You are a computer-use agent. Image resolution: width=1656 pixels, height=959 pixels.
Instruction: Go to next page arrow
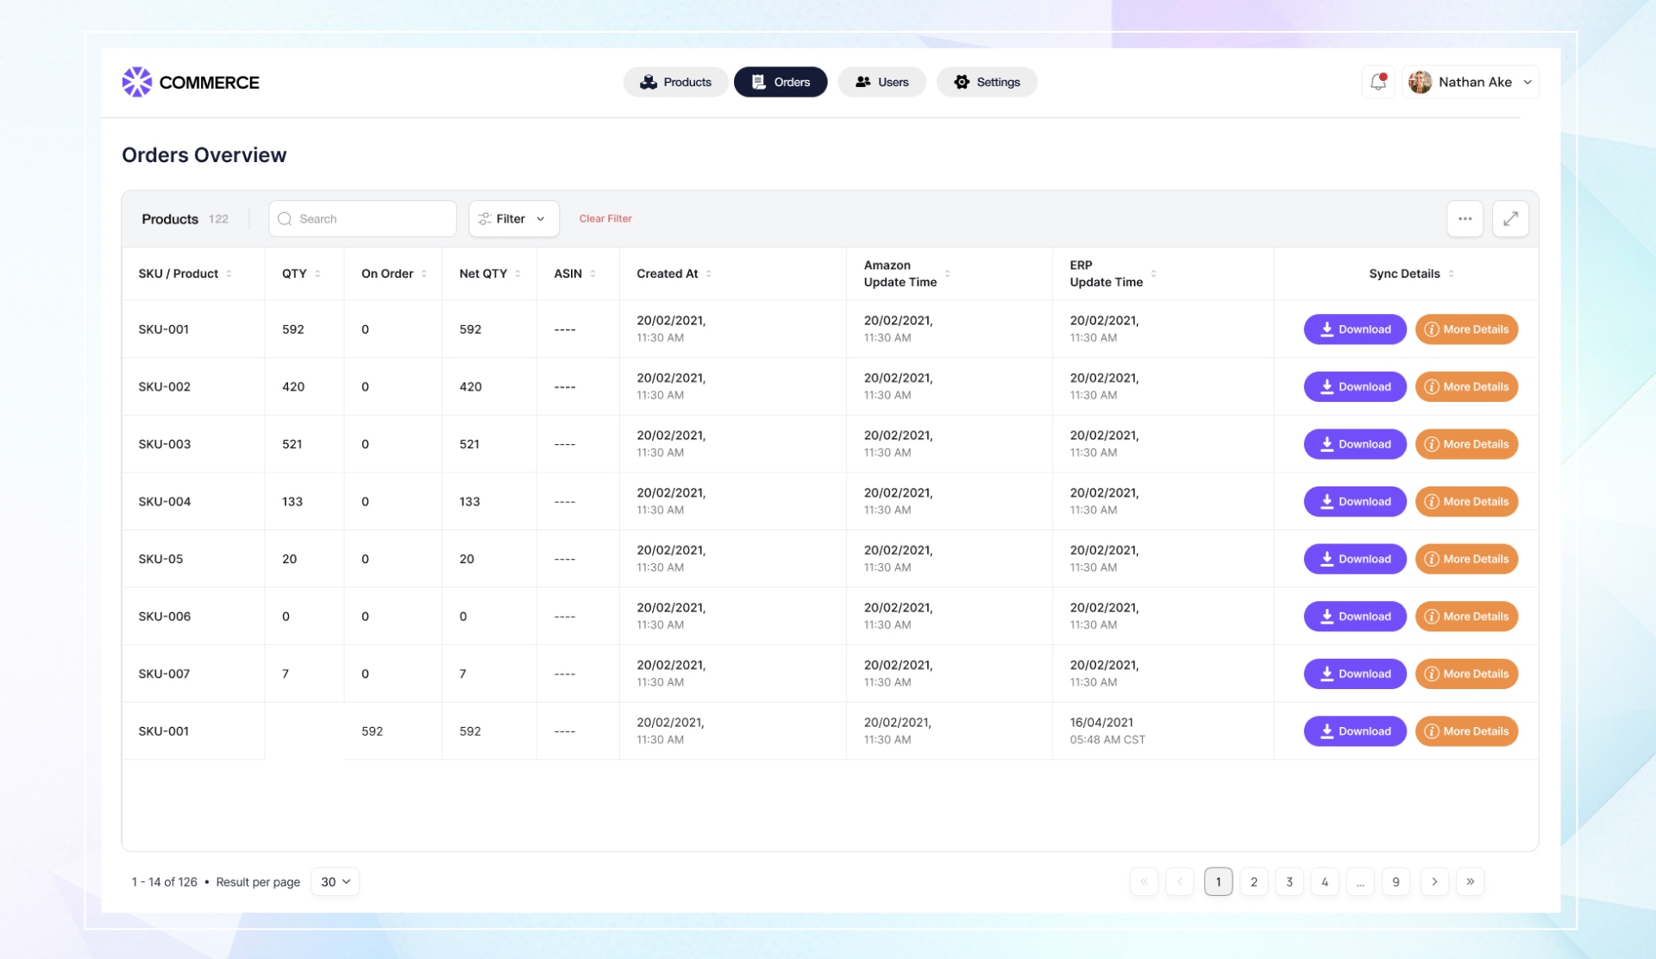[x=1434, y=881]
